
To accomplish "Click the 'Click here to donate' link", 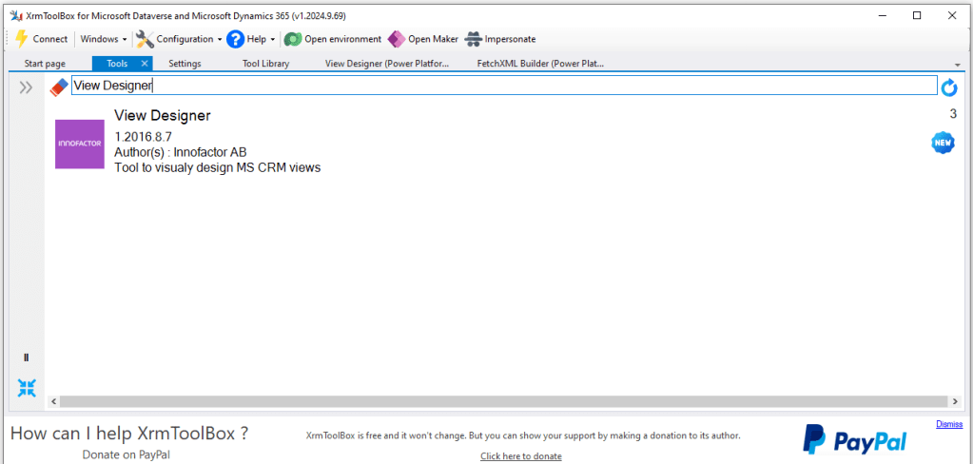I will (520, 456).
